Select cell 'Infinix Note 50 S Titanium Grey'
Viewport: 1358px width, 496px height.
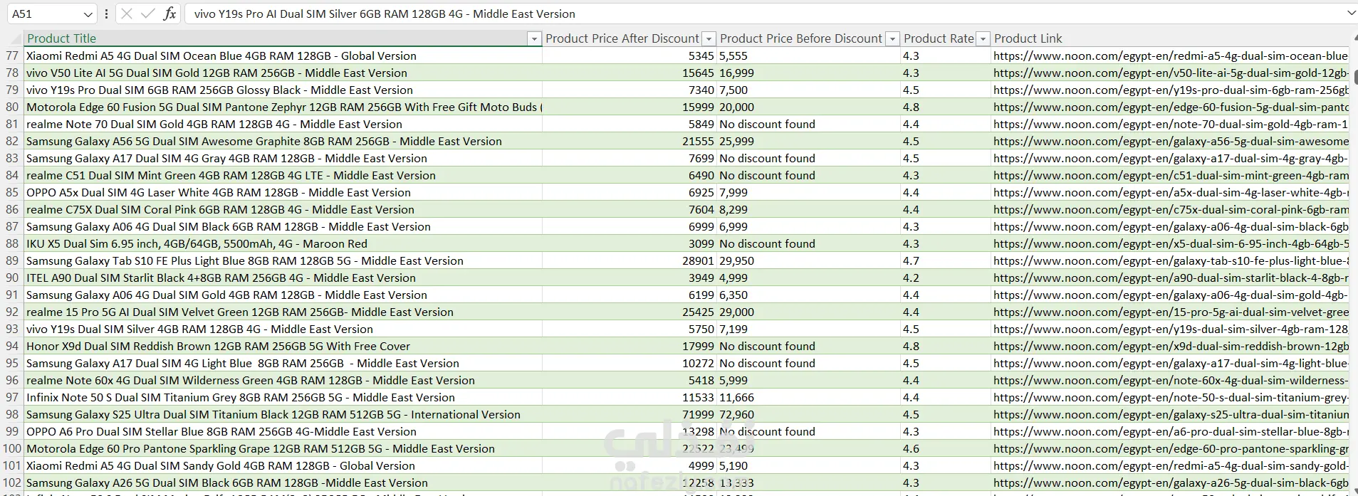tap(283, 397)
